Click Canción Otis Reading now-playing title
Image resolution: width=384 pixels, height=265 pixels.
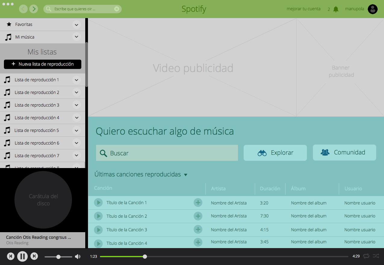coord(39,237)
